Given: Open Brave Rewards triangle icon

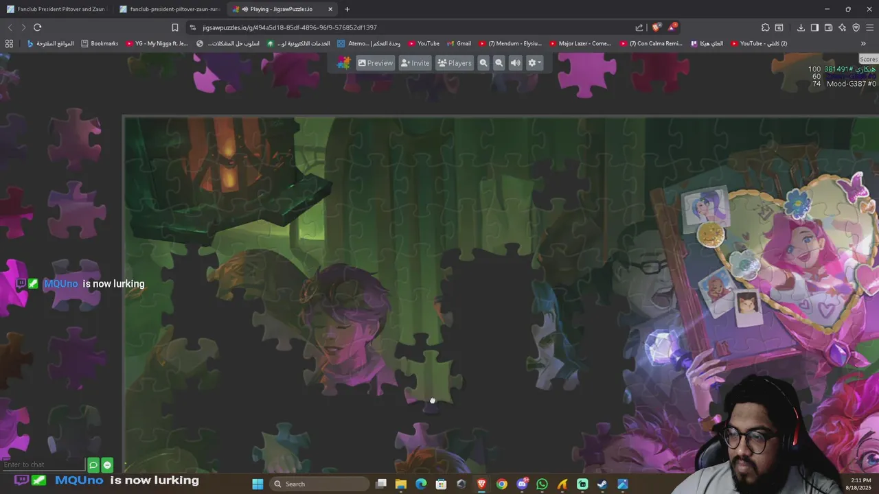Looking at the screenshot, I should [x=672, y=27].
